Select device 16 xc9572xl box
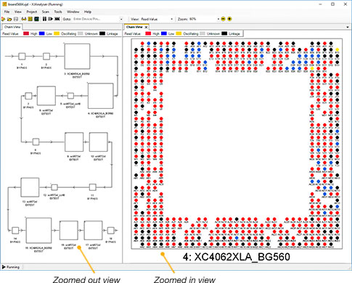352x283 pixels. (69, 230)
